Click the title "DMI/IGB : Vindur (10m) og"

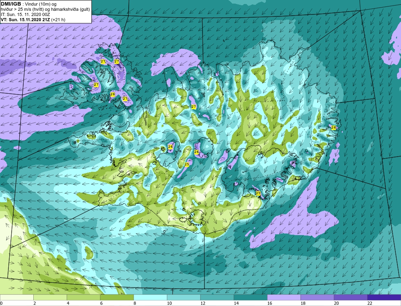click(x=28, y=4)
